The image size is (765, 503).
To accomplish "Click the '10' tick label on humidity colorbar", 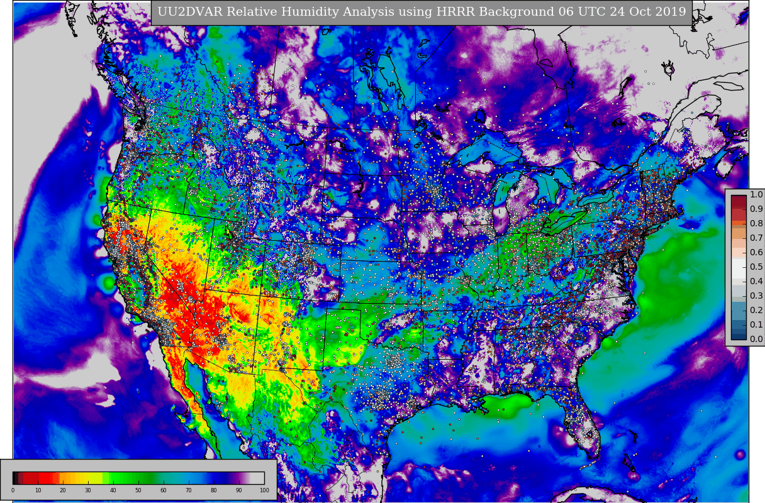I will (x=38, y=490).
